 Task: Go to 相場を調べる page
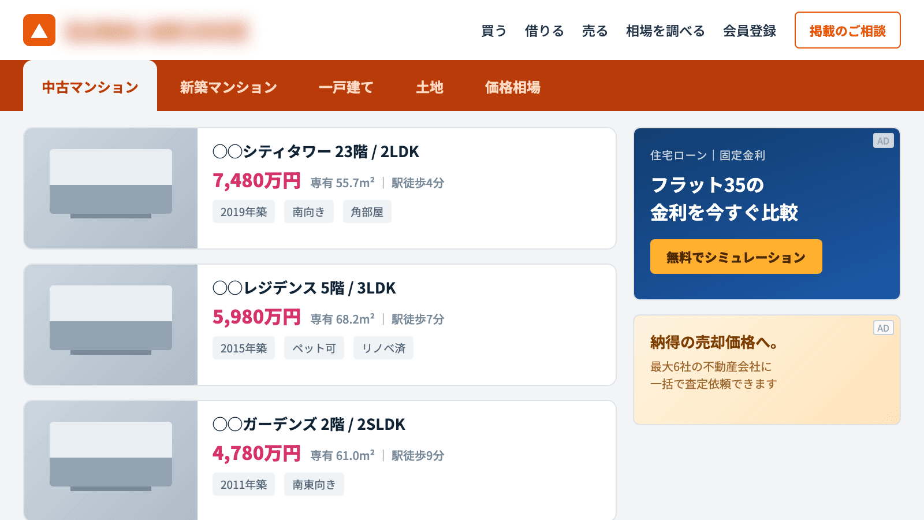point(665,31)
